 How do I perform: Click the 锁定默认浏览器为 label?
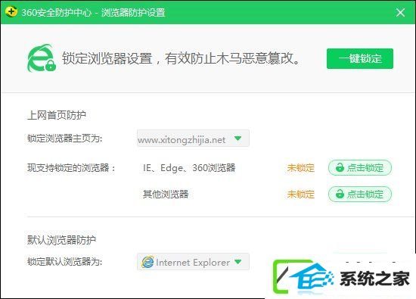(64, 262)
